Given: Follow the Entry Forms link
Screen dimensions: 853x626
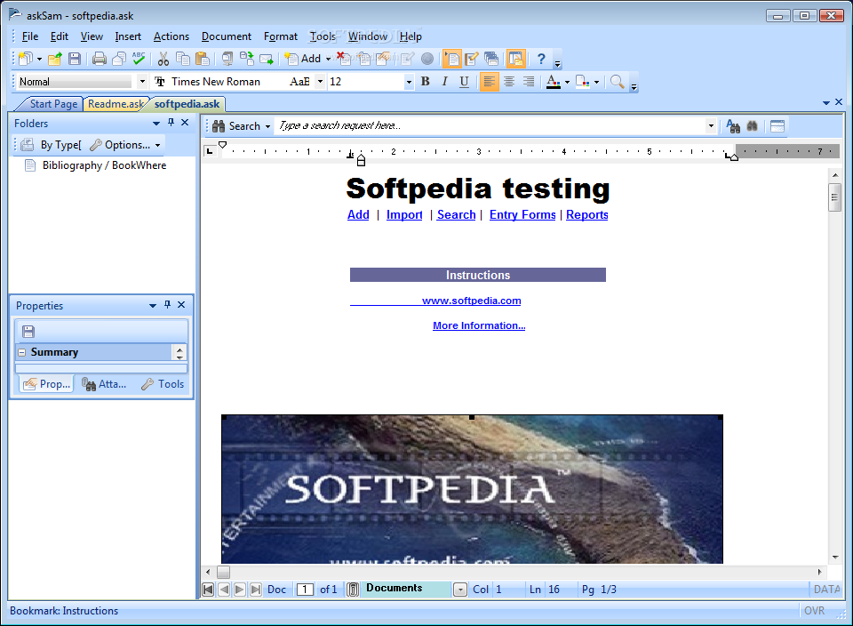Looking at the screenshot, I should (x=522, y=215).
